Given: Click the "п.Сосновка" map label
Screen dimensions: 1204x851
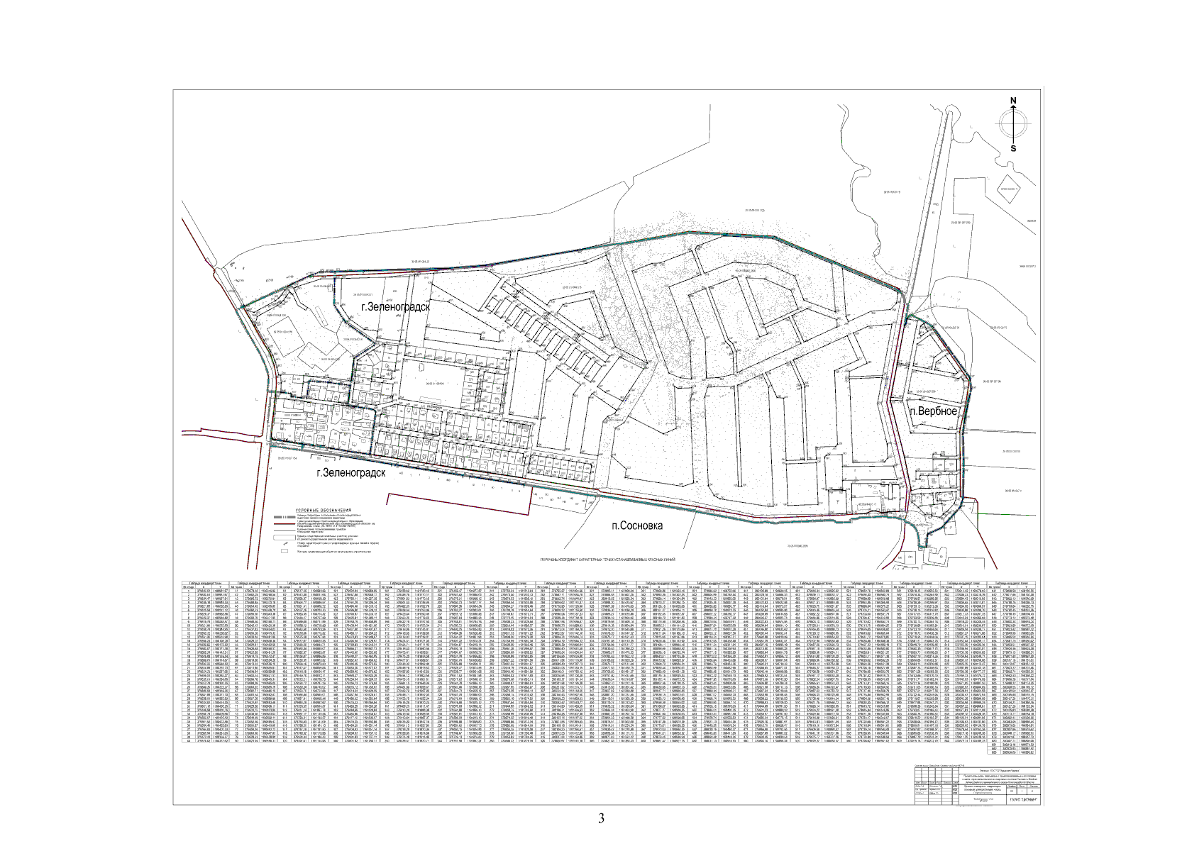Looking at the screenshot, I should click(636, 525).
